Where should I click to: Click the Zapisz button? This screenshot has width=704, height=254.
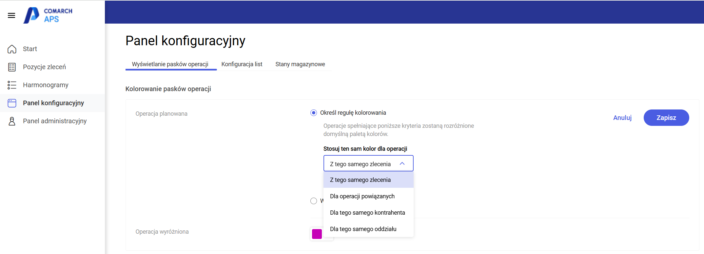click(666, 118)
